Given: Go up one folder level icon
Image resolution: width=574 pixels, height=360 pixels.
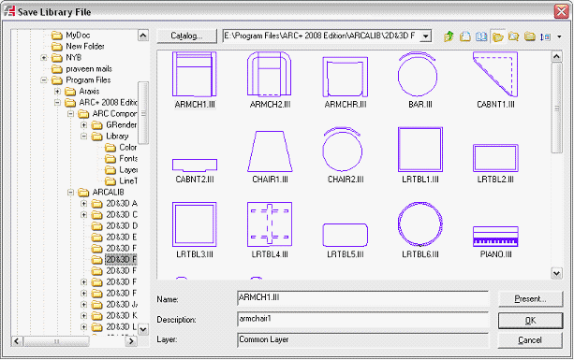Looking at the screenshot, I should [449, 36].
